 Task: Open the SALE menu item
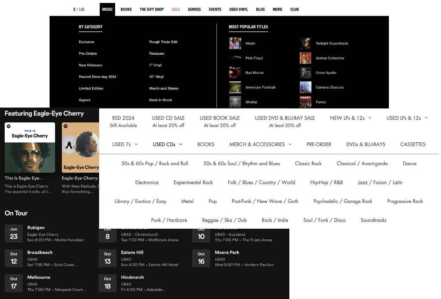click(176, 9)
